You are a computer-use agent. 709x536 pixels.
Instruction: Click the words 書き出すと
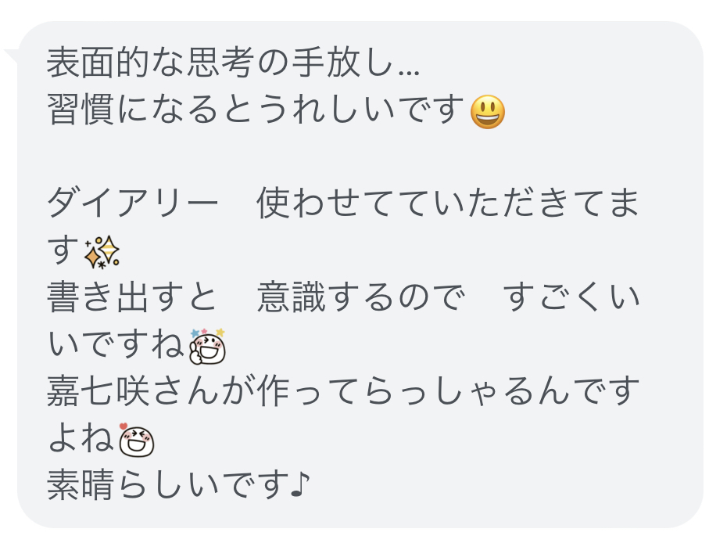[131, 297]
